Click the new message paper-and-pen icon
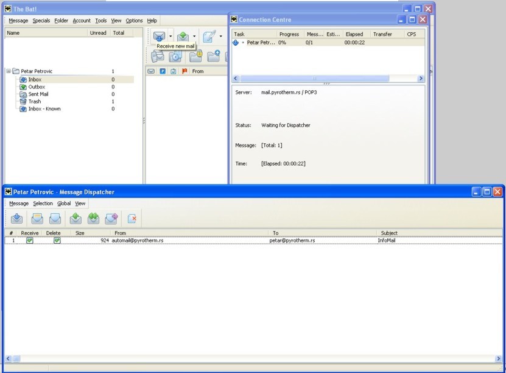This screenshot has height=373, width=506. (x=209, y=36)
